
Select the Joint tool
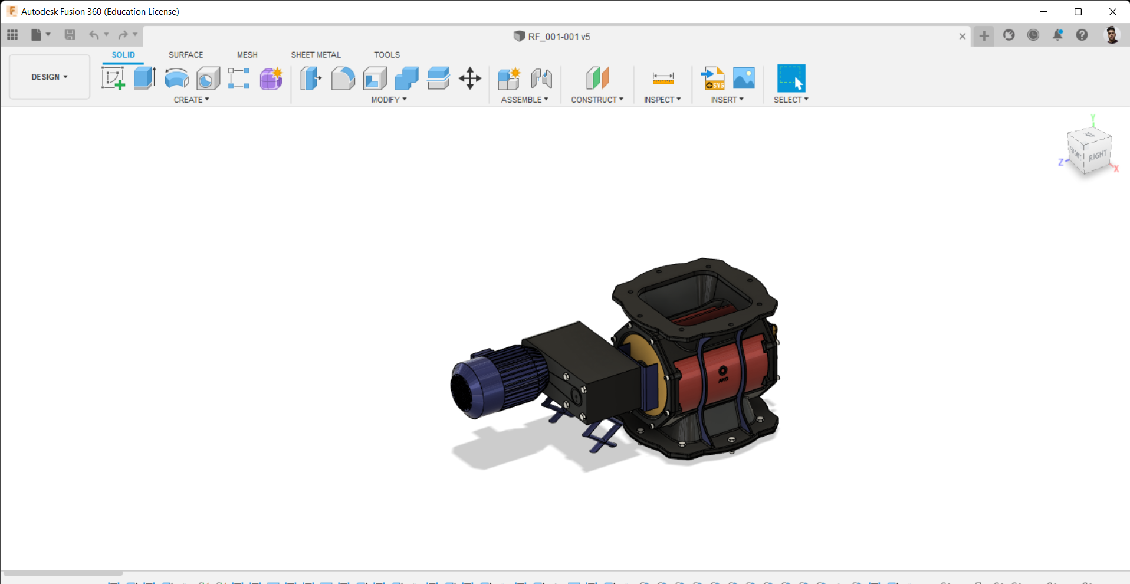(541, 78)
